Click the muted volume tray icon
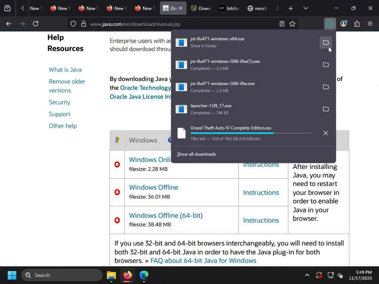Viewport: 379px width, 284px height. pos(340,275)
